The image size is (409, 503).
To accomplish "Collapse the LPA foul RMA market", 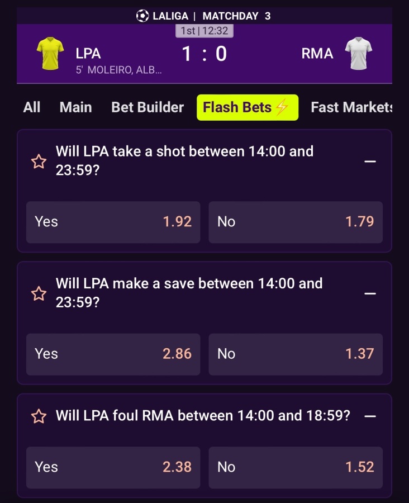I will coord(370,416).
